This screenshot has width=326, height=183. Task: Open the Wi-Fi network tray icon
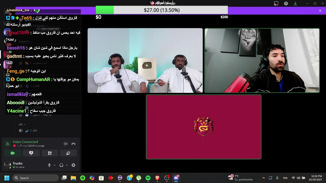(x=293, y=178)
